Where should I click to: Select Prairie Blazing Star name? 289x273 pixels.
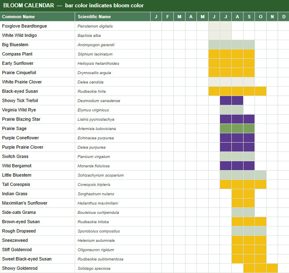[37, 119]
